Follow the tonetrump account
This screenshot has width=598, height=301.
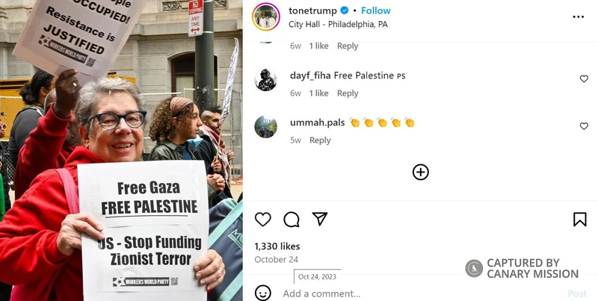(x=376, y=10)
